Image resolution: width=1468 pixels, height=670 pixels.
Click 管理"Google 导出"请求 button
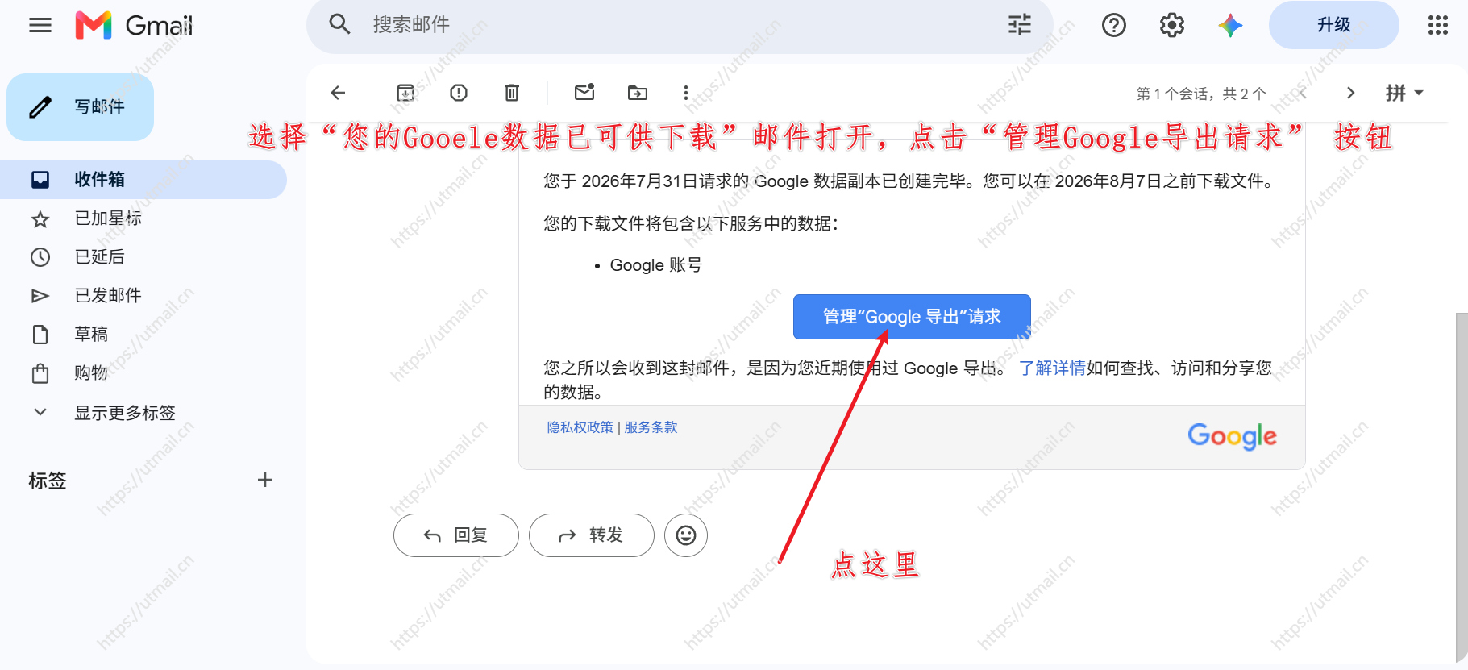click(x=912, y=317)
